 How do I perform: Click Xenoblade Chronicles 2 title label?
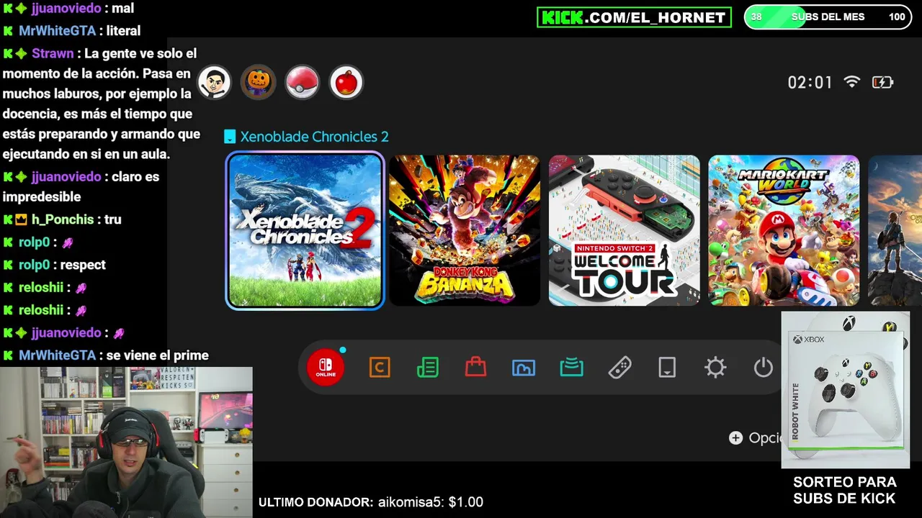click(x=314, y=137)
